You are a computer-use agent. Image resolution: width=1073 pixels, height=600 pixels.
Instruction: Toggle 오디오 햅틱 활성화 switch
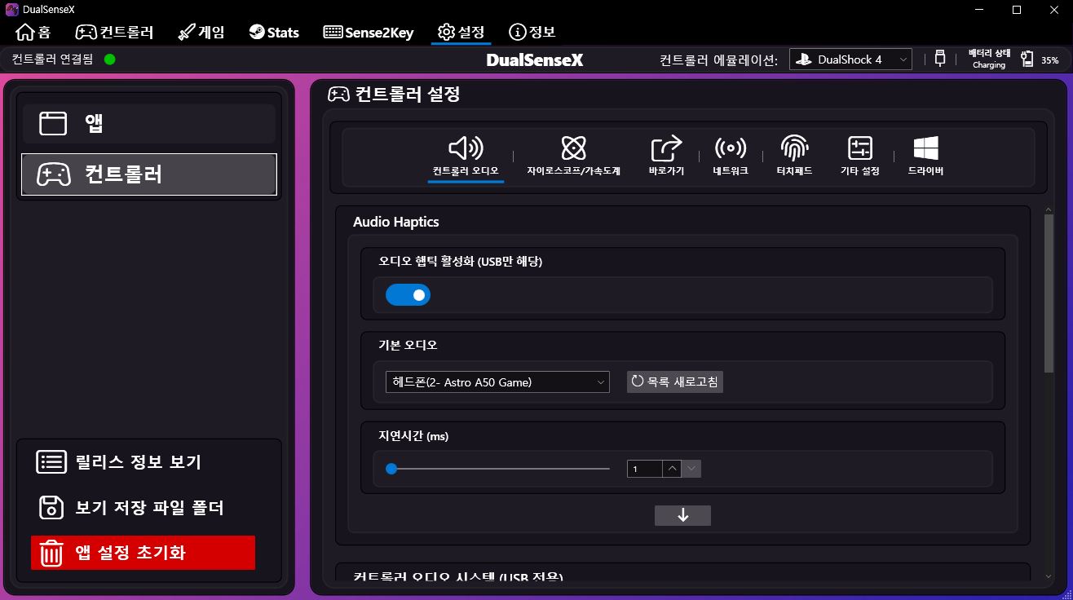click(x=408, y=295)
